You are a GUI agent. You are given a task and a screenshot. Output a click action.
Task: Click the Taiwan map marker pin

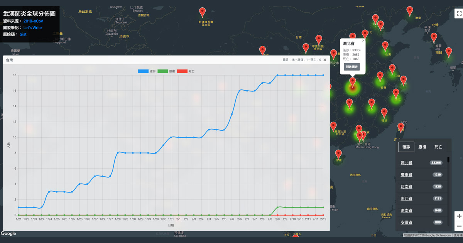point(401,127)
